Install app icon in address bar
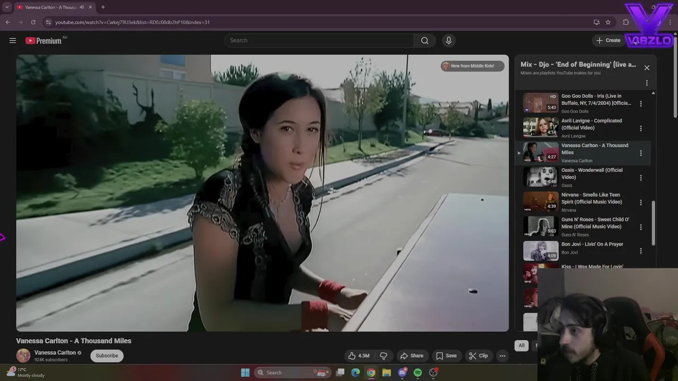678x381 pixels. 596,22
